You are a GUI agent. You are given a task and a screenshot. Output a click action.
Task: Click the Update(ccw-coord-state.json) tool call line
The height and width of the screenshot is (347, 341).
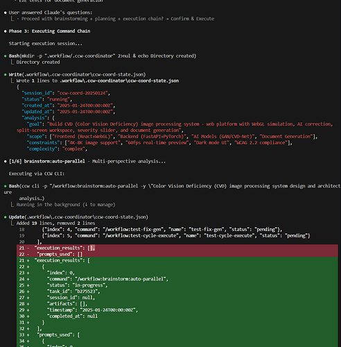(78, 217)
